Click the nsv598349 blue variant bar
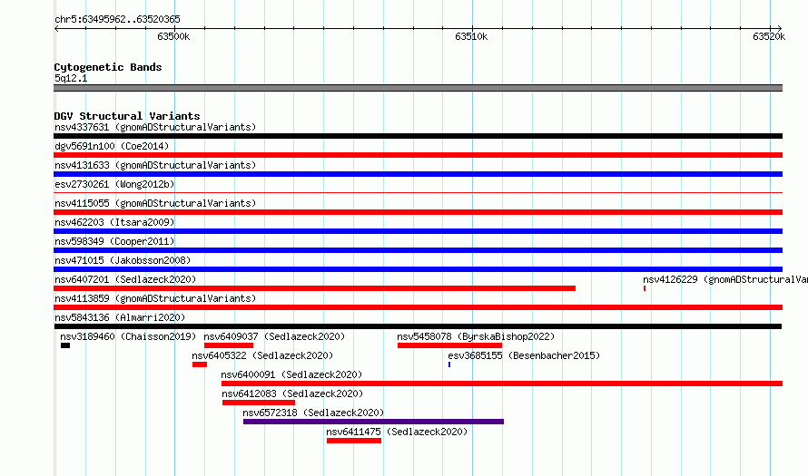Viewport: 808px width, 476px height. [418, 250]
